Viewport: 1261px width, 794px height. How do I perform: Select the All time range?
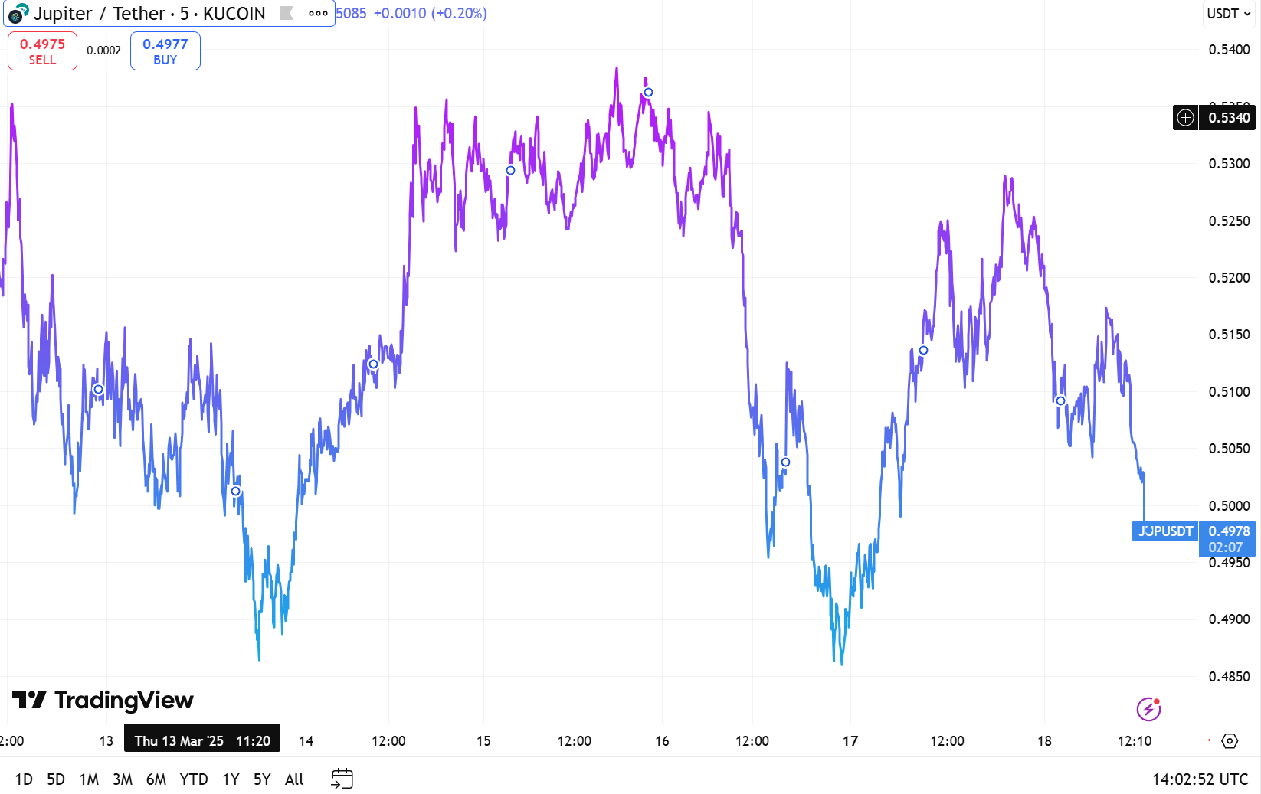tap(294, 779)
